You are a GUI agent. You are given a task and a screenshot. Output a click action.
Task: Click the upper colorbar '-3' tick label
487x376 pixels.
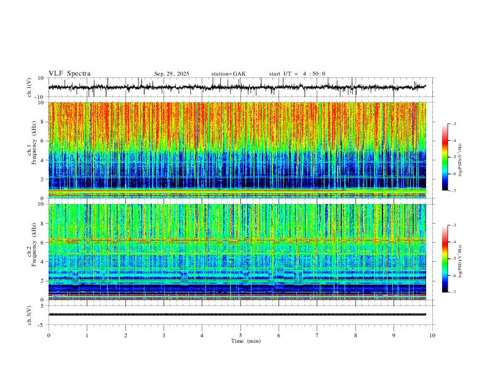tap(453, 123)
